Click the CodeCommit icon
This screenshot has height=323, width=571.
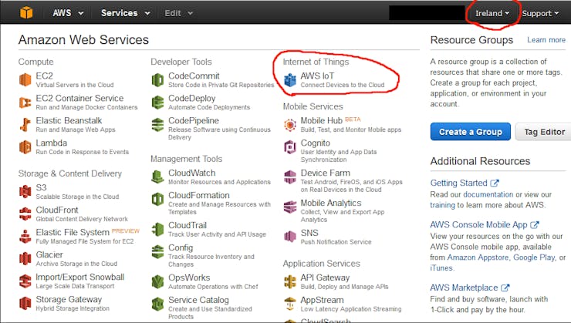157,79
